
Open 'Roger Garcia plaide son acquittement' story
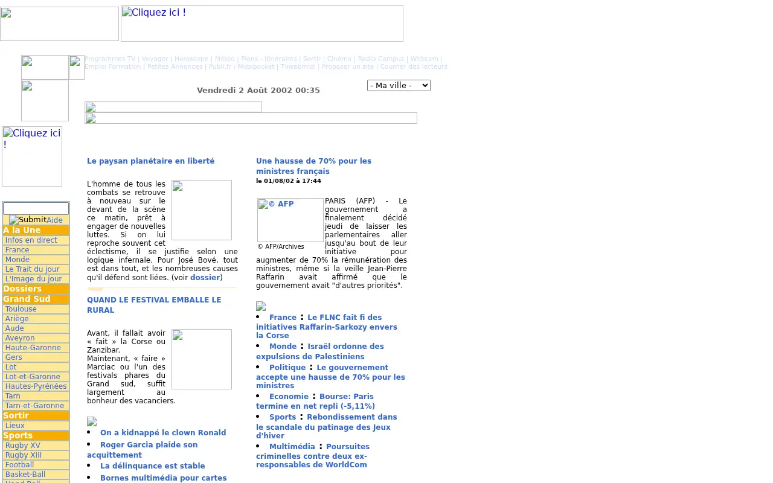click(143, 450)
